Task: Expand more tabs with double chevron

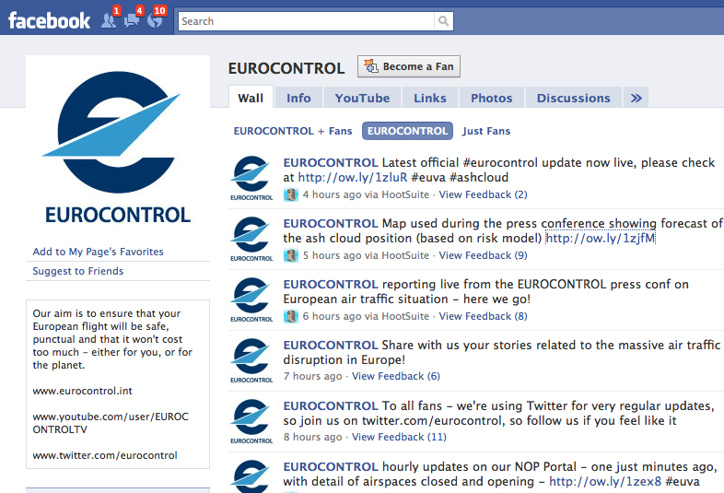Action: pos(636,98)
